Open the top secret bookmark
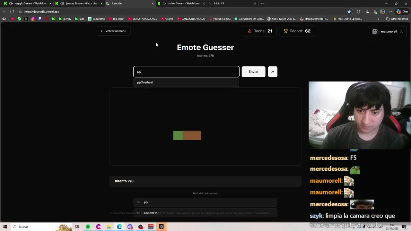The image size is (411, 231). [x=116, y=19]
